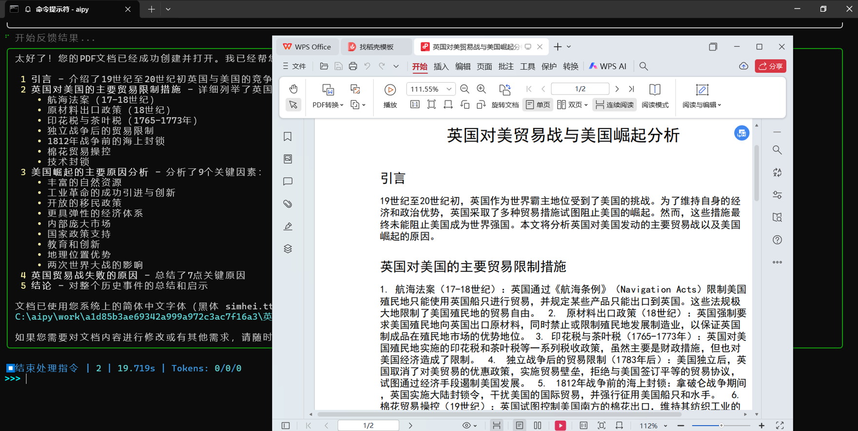Click the right sidebar search icon
Image resolution: width=858 pixels, height=431 pixels.
pos(777,150)
